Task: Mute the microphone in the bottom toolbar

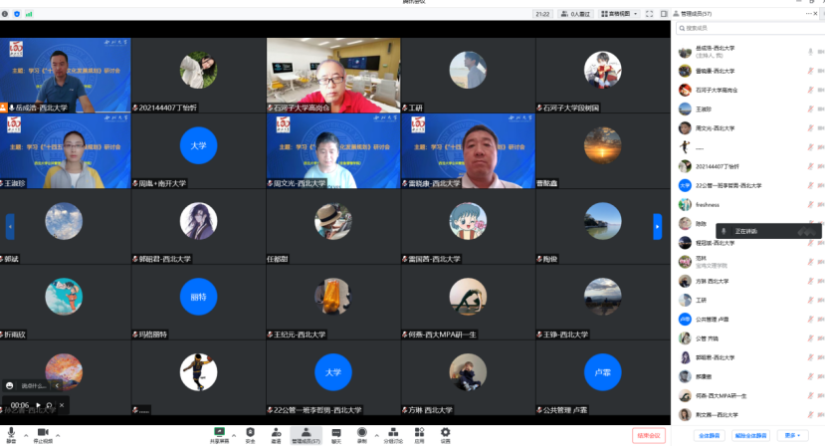Action: (x=11, y=433)
